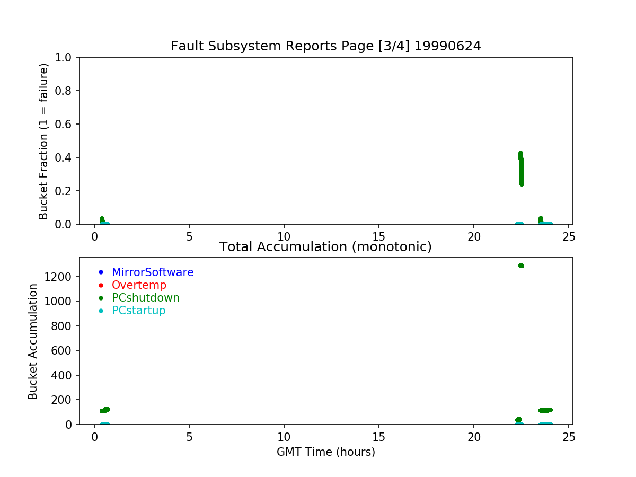Select the green PCshutdown legend dot

(101, 298)
